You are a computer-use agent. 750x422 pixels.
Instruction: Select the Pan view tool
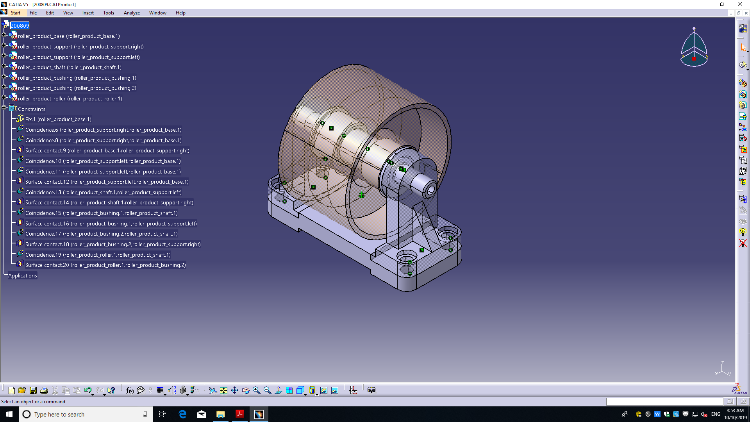point(234,390)
